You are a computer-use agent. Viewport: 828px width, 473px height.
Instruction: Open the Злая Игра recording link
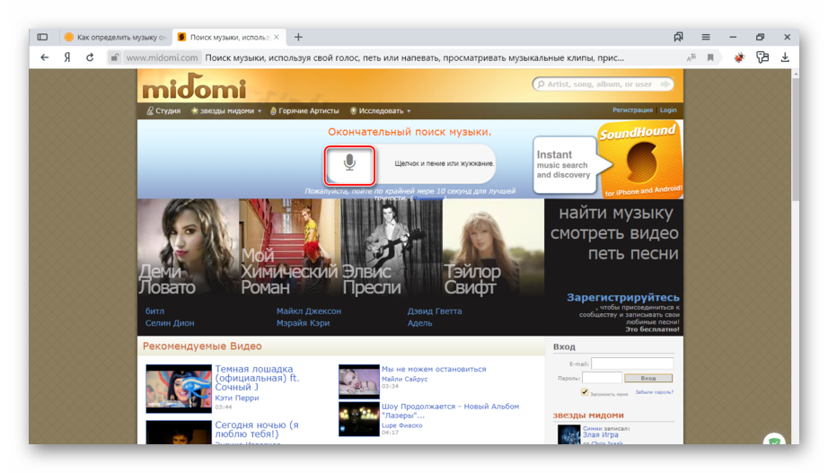pos(600,435)
